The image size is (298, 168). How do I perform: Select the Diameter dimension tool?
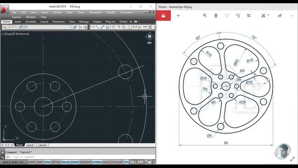(x=124, y=27)
